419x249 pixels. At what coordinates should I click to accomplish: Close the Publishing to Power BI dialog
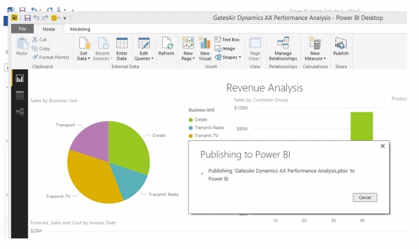click(x=383, y=146)
